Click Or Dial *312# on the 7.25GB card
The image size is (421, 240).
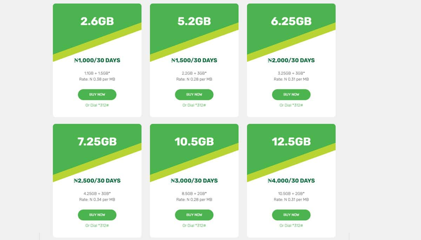click(x=97, y=225)
